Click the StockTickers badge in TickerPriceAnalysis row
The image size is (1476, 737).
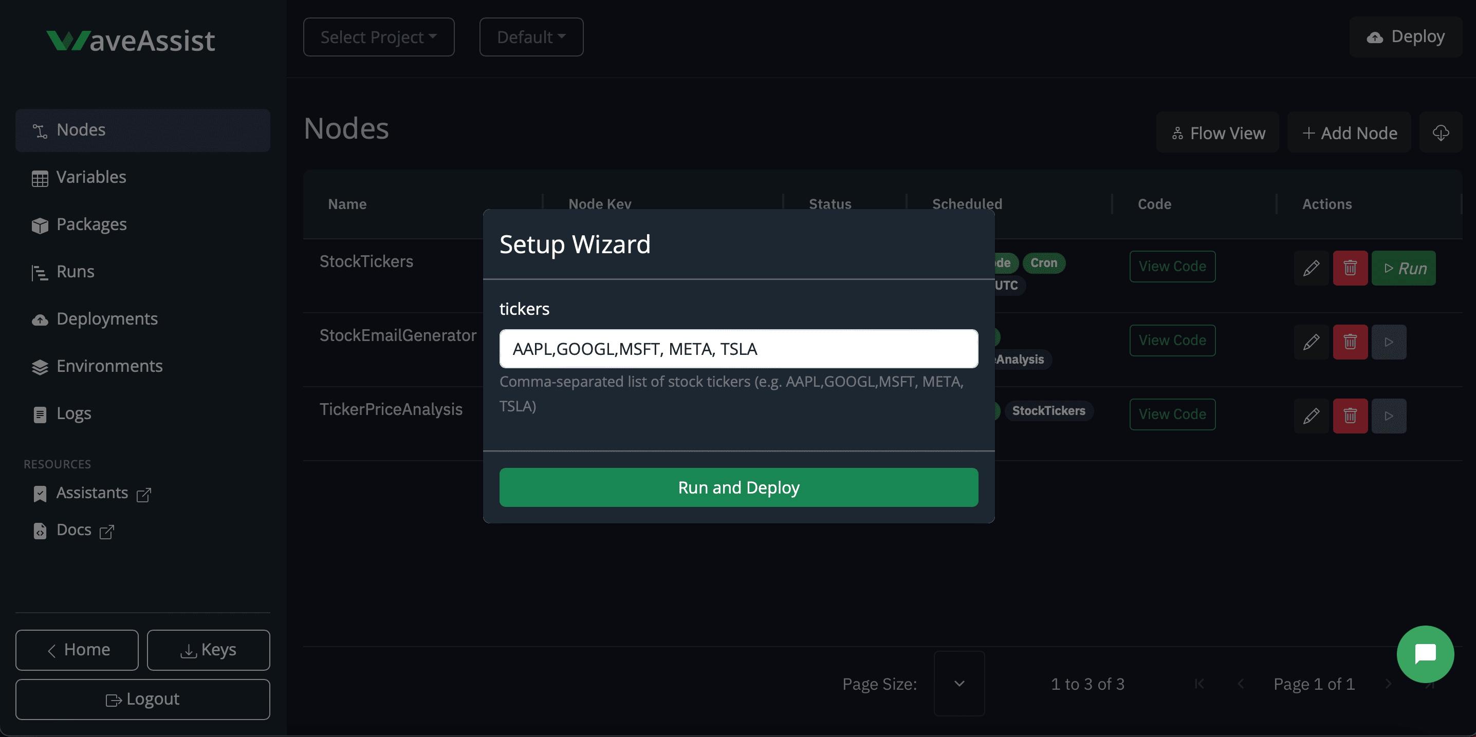(1048, 410)
